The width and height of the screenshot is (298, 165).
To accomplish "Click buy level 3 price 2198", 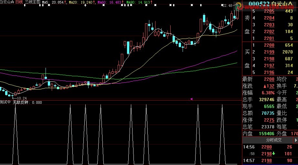I will pyautogui.click(x=269, y=59).
